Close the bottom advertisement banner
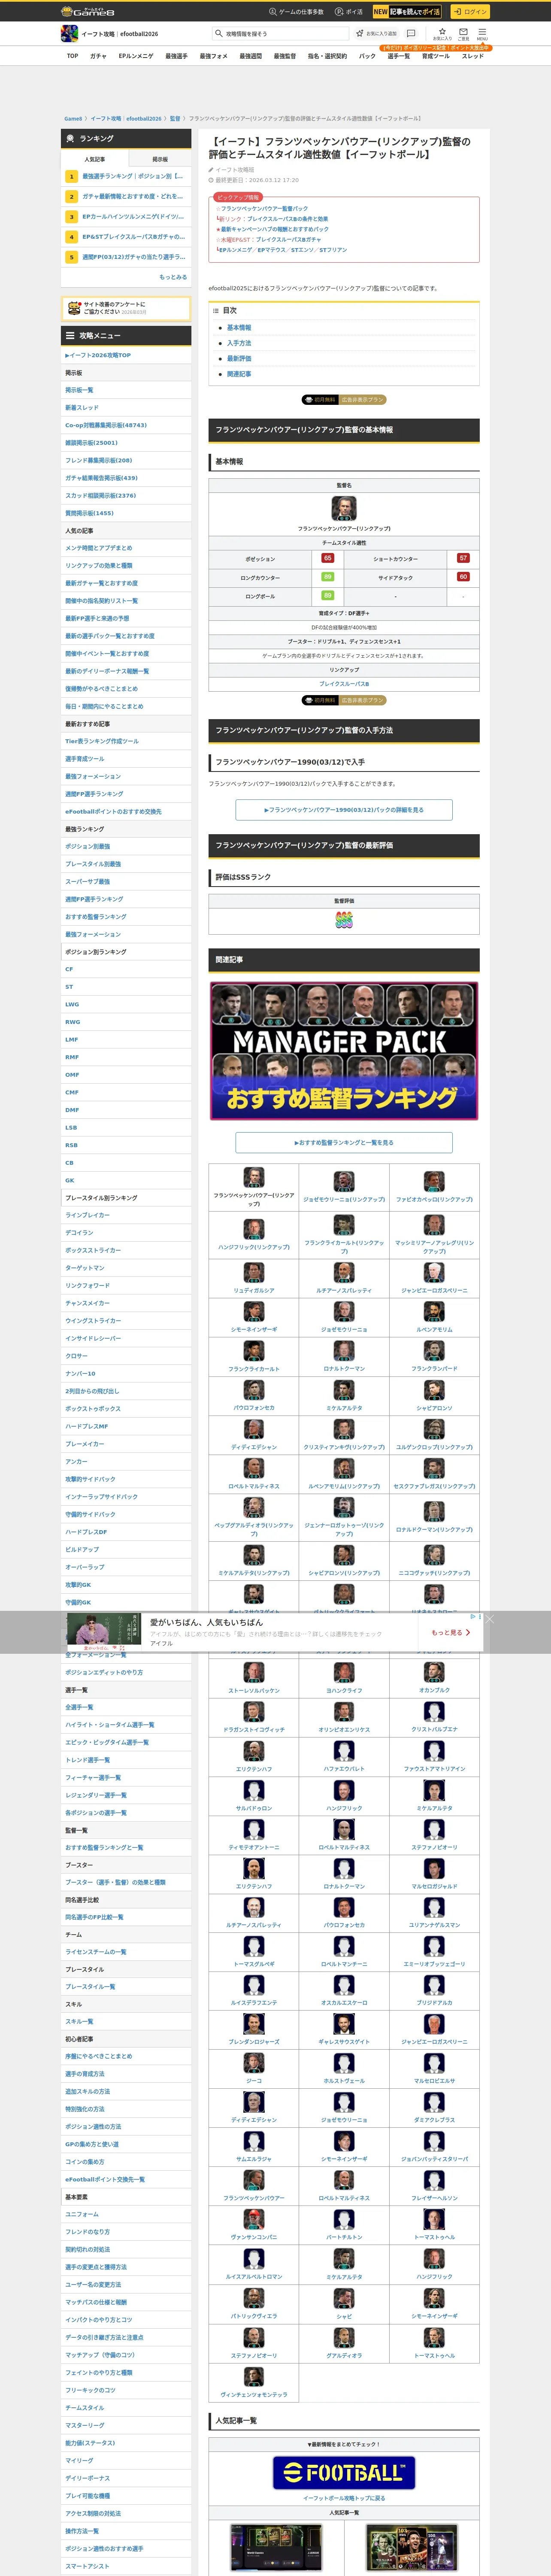 pyautogui.click(x=489, y=1619)
